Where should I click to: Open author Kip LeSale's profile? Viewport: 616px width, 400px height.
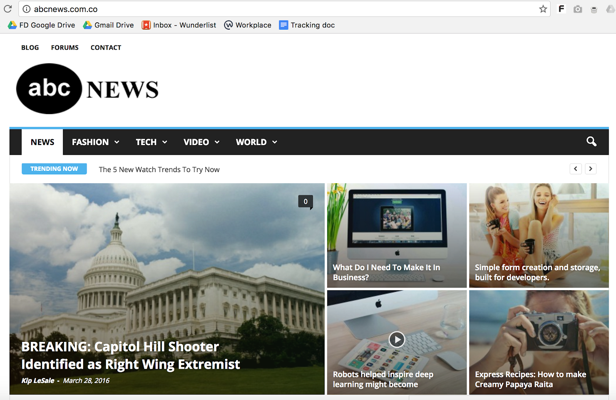point(38,380)
